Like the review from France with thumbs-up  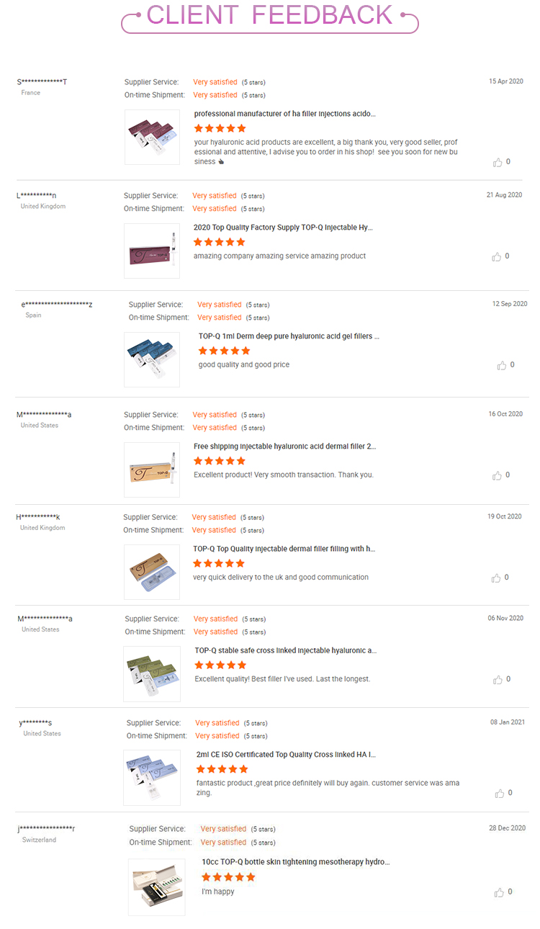(x=498, y=163)
